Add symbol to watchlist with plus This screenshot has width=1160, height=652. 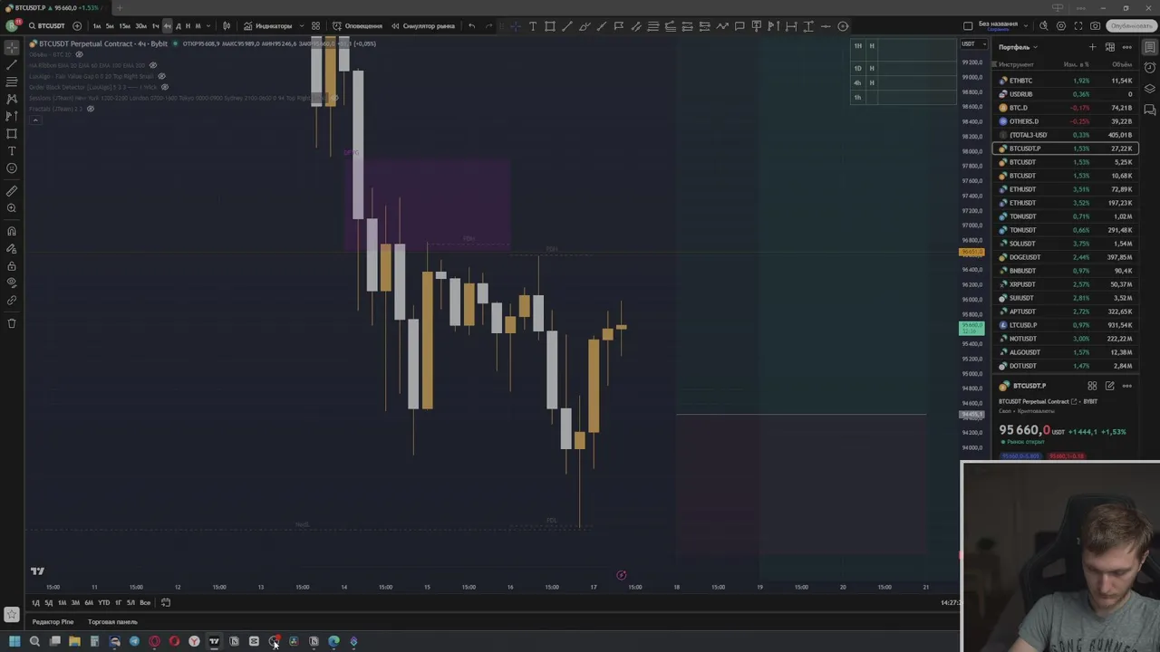1093,47
